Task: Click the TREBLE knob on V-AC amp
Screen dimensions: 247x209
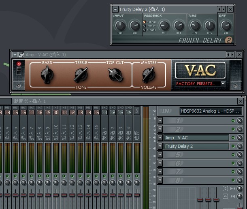Action: [x=81, y=75]
